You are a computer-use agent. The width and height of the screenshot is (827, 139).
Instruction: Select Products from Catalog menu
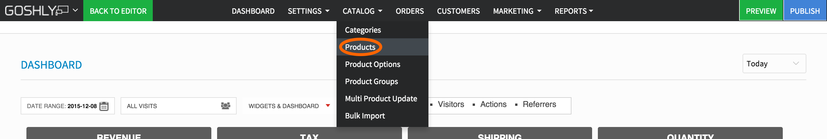(x=360, y=47)
